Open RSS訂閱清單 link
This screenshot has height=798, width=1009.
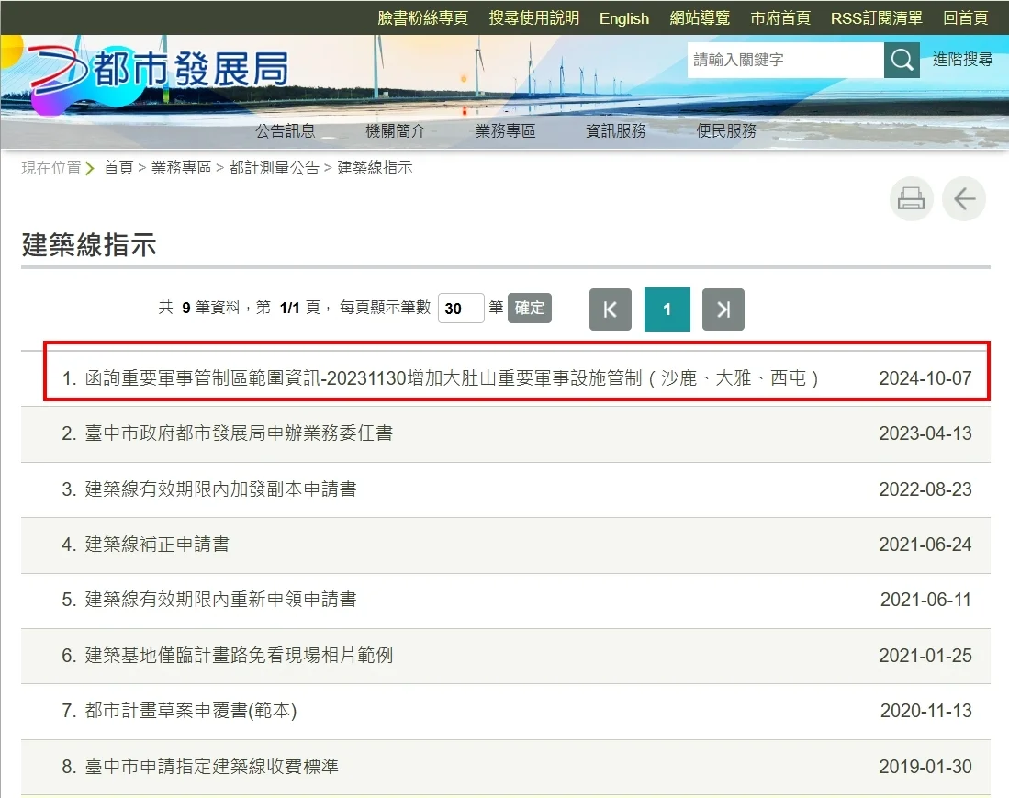click(877, 18)
